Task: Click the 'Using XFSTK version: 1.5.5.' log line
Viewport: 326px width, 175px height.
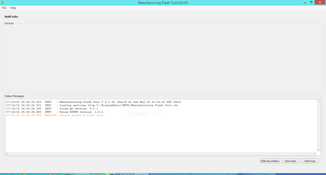Action: [x=55, y=112]
